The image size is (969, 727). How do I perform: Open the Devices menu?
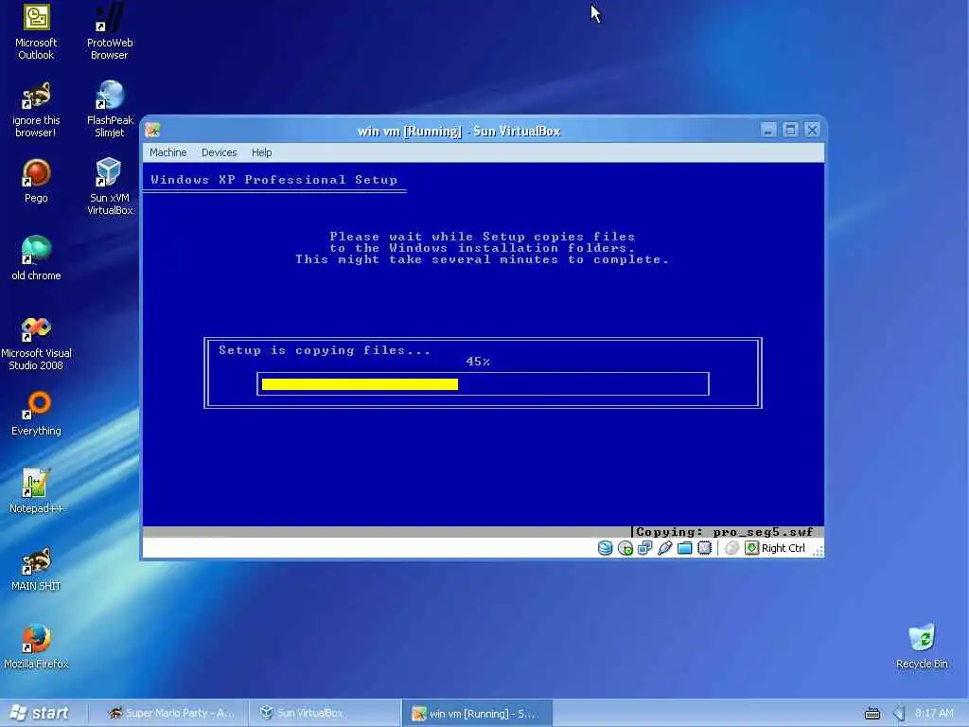point(219,152)
